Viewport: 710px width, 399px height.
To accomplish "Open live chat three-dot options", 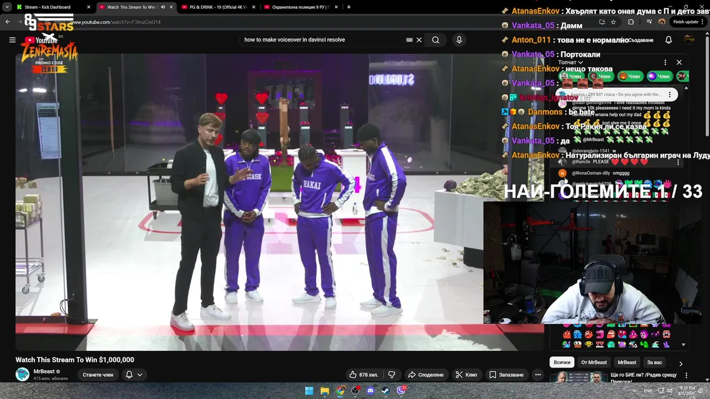I will point(665,63).
